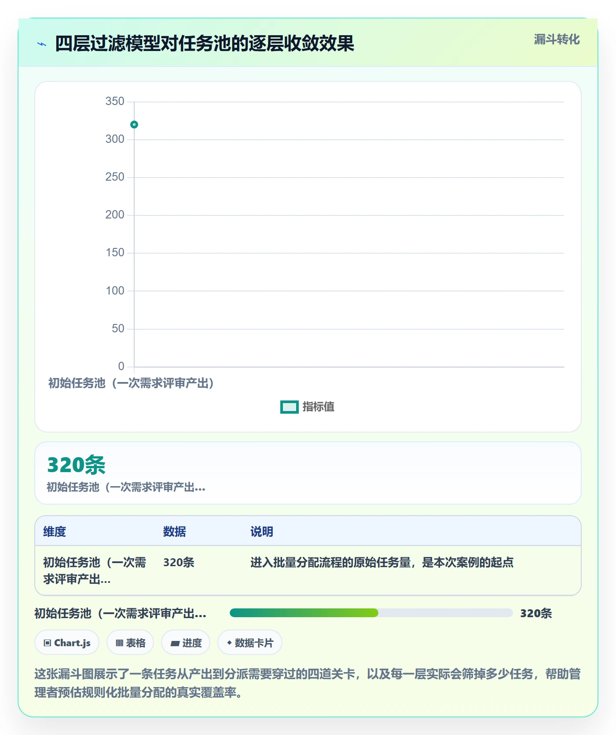Click the x-axis label 初始任务池（一次需求评审产出）
The width and height of the screenshot is (616, 735).
click(131, 383)
